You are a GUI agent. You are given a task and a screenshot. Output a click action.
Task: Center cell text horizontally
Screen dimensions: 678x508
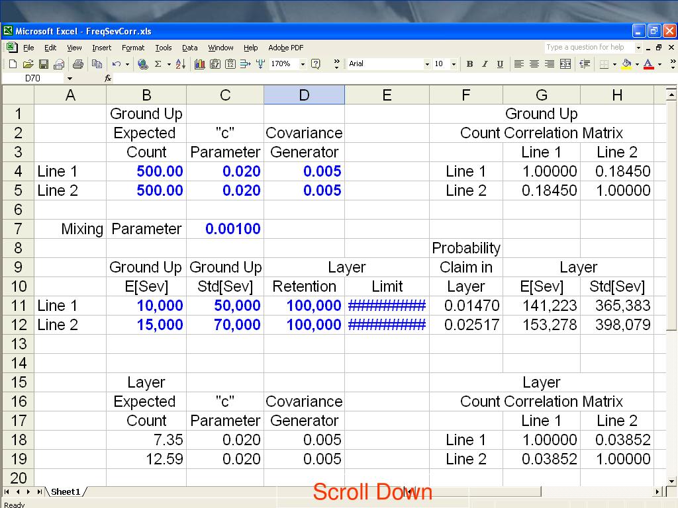tap(534, 64)
